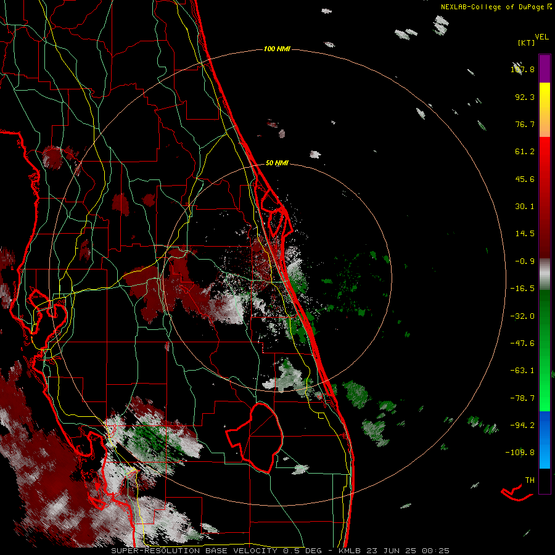Click the [KT] units label

526,43
